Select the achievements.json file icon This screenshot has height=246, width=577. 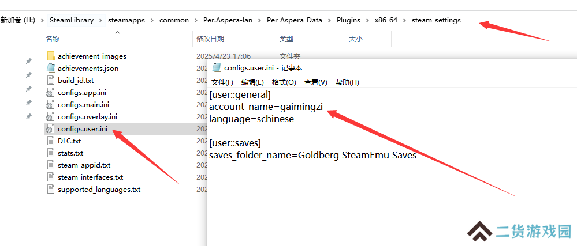[x=51, y=69]
